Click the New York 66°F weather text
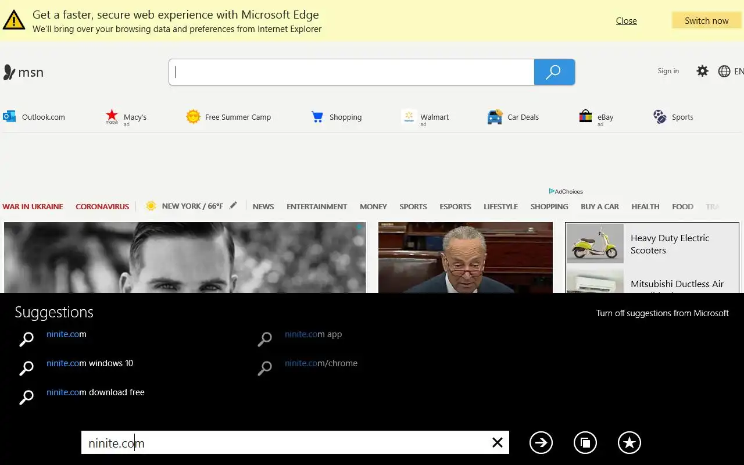The width and height of the screenshot is (744, 465). [192, 206]
